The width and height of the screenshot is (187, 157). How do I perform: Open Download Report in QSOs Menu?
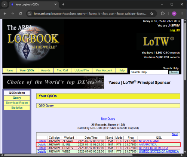click(17, 103)
